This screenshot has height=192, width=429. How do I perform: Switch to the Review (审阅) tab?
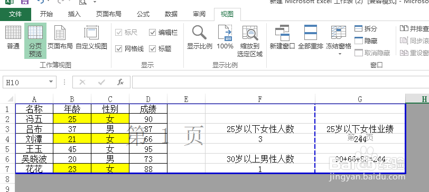click(x=199, y=14)
